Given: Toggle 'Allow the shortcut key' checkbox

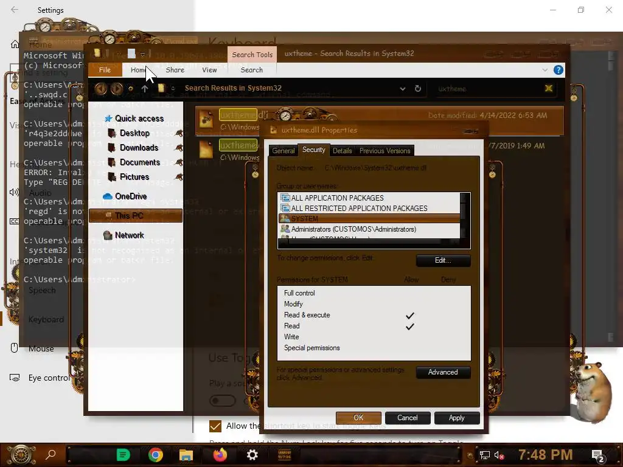Looking at the screenshot, I should point(215,426).
